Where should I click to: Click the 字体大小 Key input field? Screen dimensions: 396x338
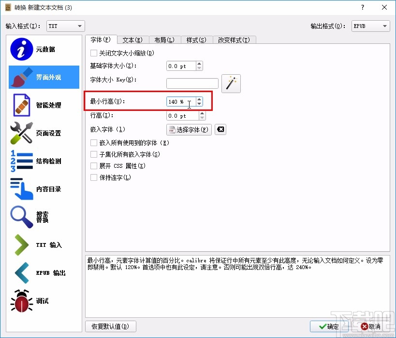pos(192,83)
